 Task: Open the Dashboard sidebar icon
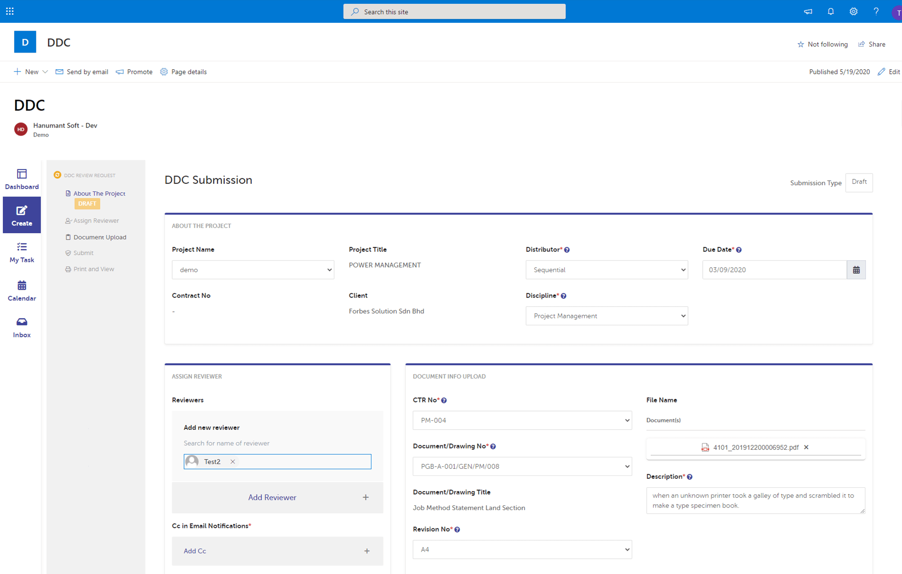pyautogui.click(x=22, y=179)
